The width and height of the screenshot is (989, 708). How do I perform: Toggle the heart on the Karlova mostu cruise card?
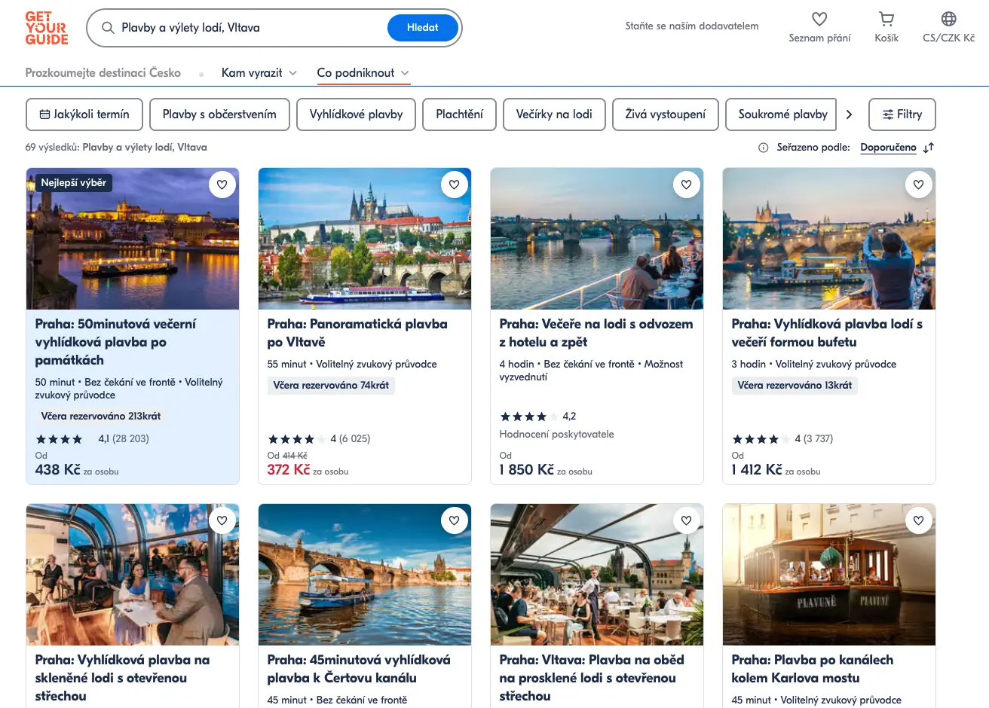(x=918, y=520)
